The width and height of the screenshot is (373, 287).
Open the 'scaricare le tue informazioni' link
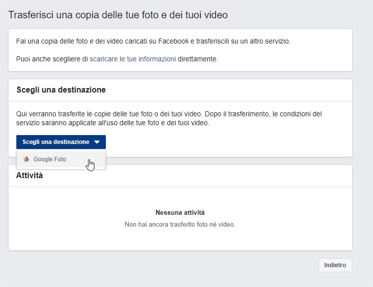point(133,59)
